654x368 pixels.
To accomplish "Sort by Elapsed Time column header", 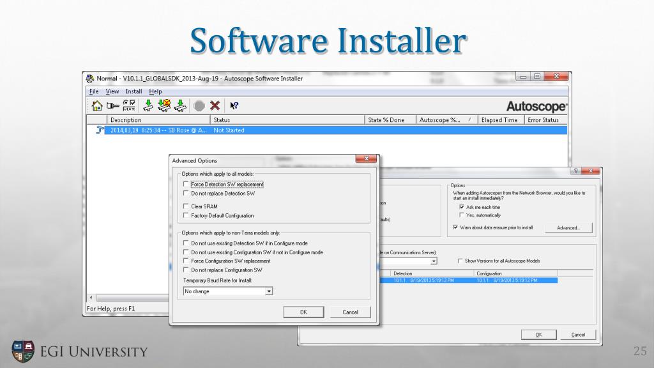I will (501, 119).
